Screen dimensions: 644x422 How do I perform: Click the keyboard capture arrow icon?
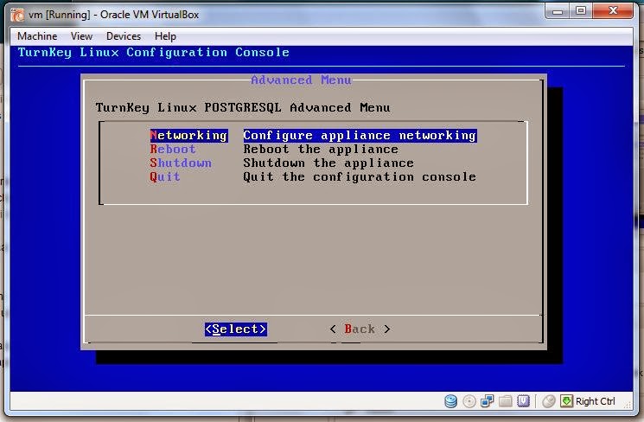tap(566, 401)
